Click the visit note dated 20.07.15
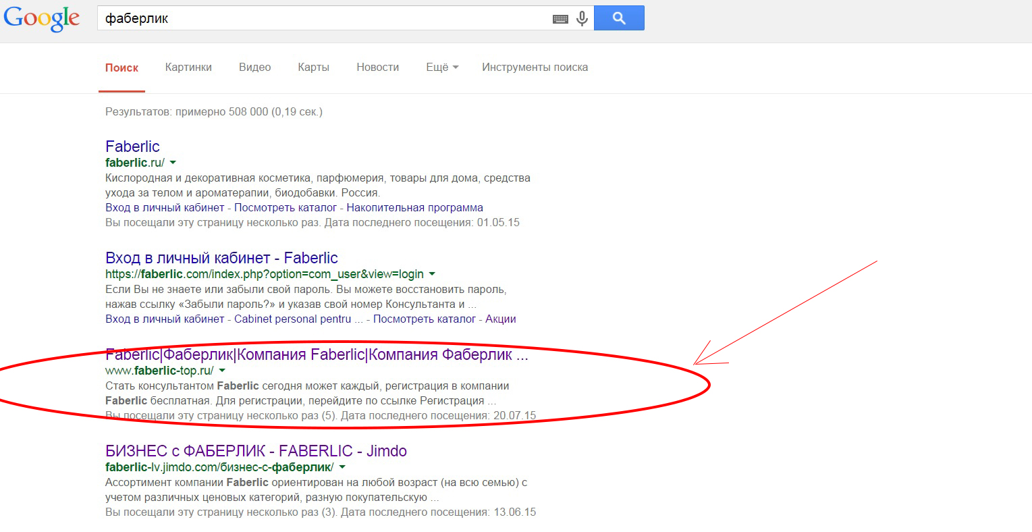This screenshot has width=1032, height=532. [x=321, y=416]
